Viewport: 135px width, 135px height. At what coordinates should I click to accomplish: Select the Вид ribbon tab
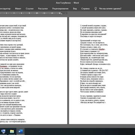click(x=75, y=9)
